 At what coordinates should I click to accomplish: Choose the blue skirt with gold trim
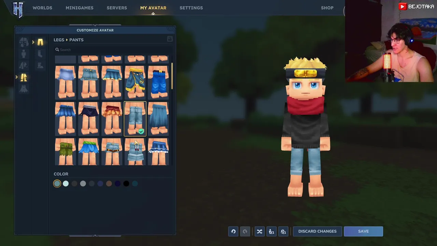point(112,82)
